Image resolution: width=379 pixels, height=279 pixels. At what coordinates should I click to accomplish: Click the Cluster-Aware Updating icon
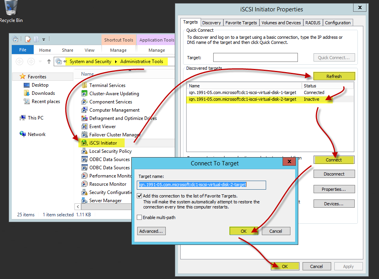84,94
